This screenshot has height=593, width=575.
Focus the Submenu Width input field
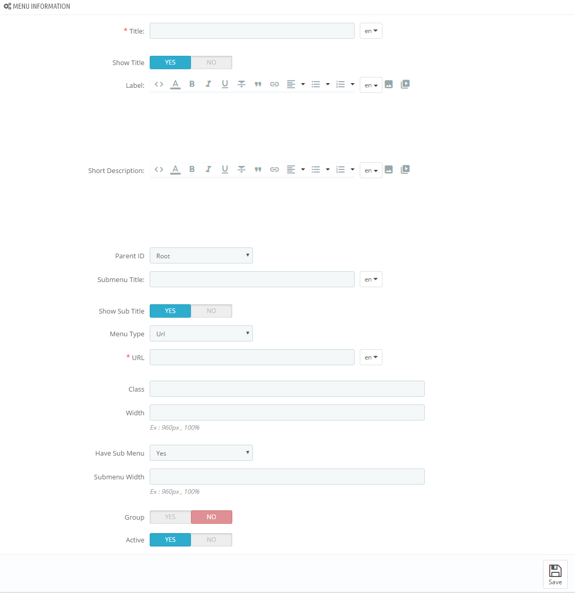coord(287,477)
